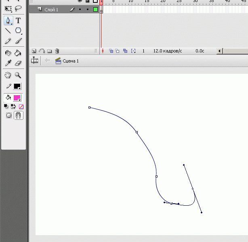The width and height of the screenshot is (248, 242).
Task: Click the Сцена 1 scene label
Action: pyautogui.click(x=71, y=61)
